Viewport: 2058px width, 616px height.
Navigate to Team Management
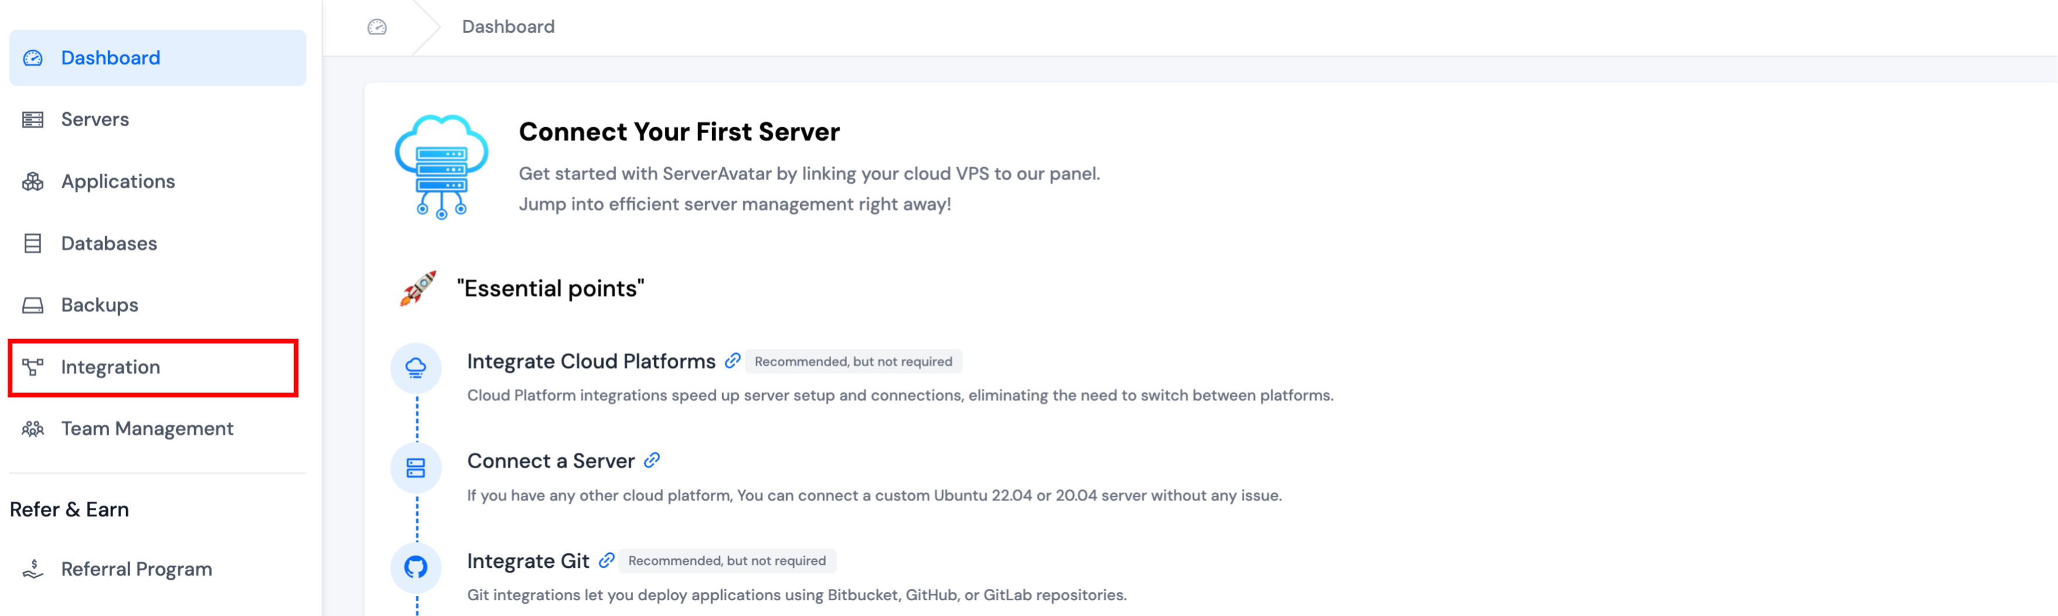tap(147, 428)
